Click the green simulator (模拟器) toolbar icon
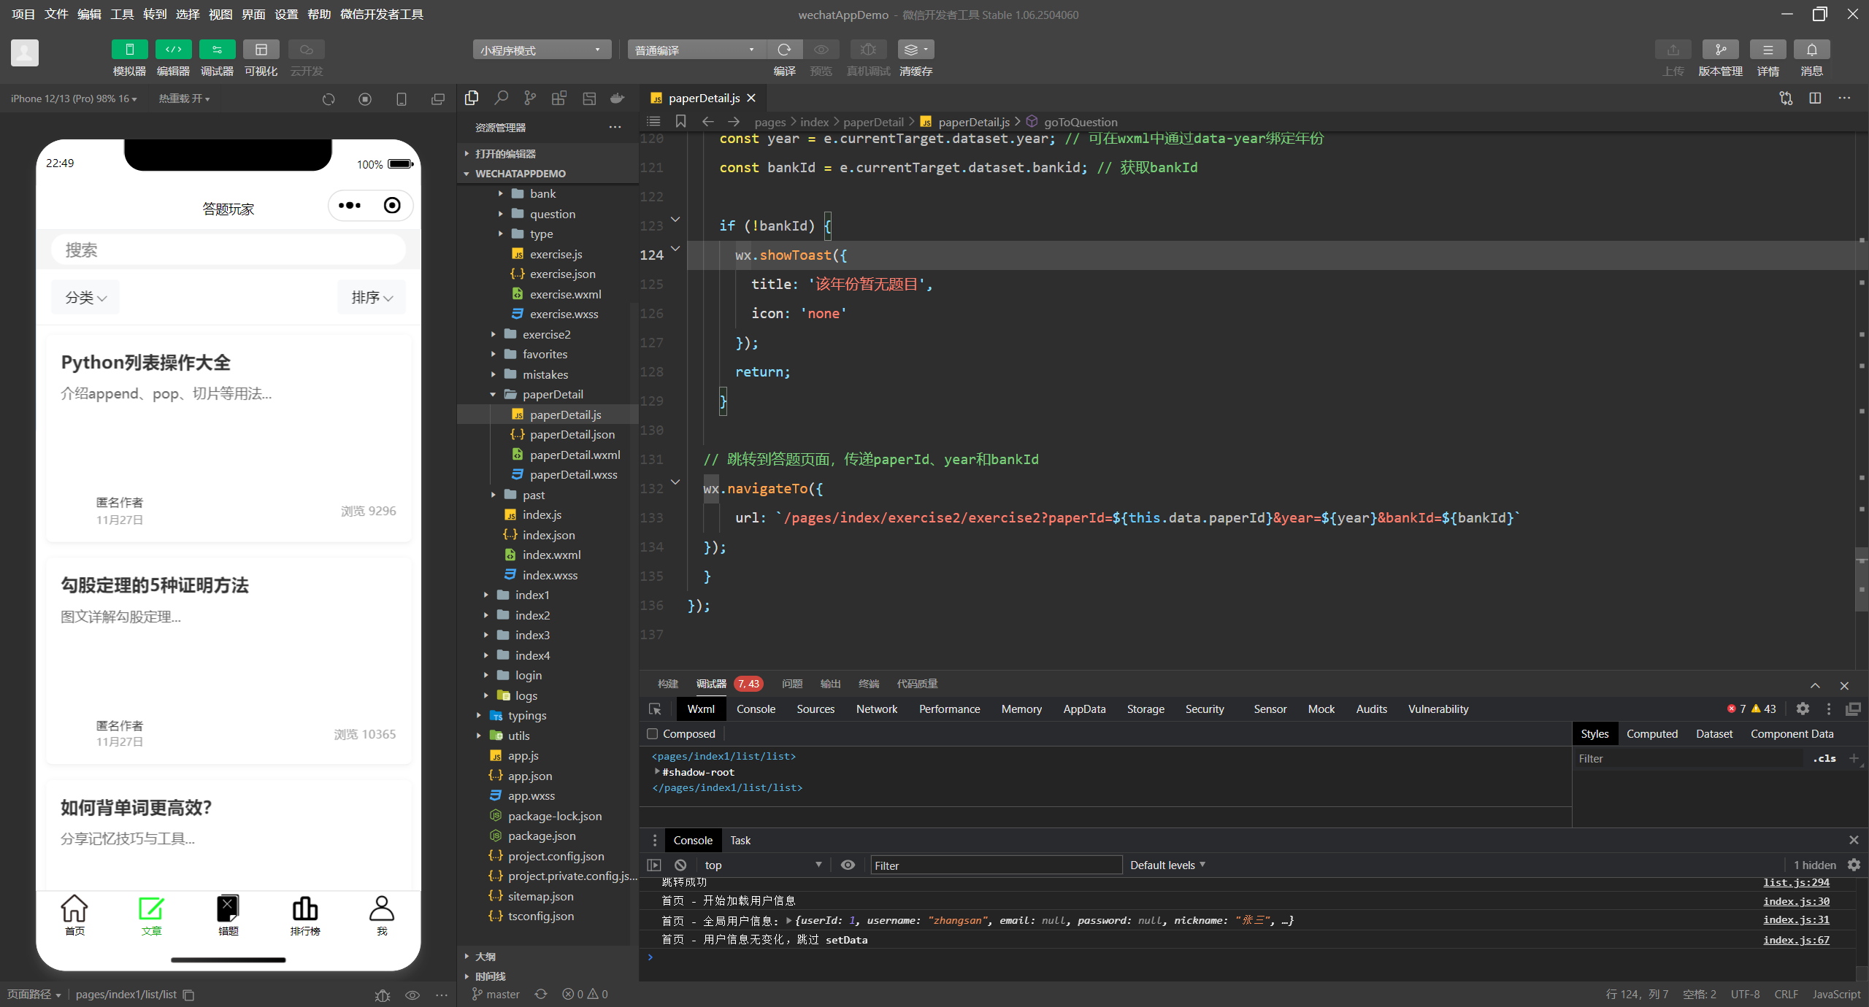Screen dimensions: 1869x1007 click(x=129, y=50)
